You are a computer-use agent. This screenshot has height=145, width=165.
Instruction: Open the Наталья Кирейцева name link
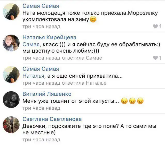point(49,37)
